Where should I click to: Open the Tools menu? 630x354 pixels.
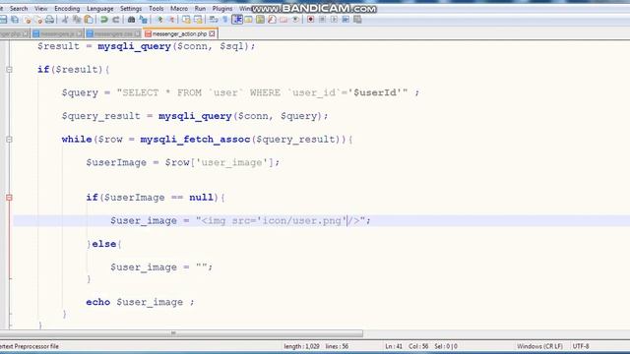156,9
